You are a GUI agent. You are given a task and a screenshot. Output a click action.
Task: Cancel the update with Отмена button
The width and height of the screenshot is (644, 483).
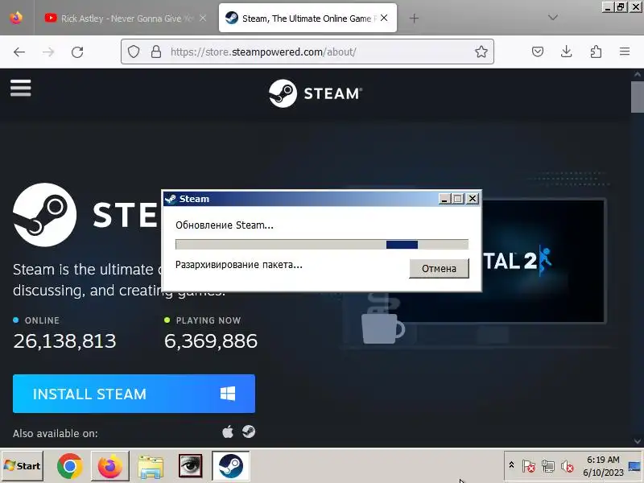[439, 268]
